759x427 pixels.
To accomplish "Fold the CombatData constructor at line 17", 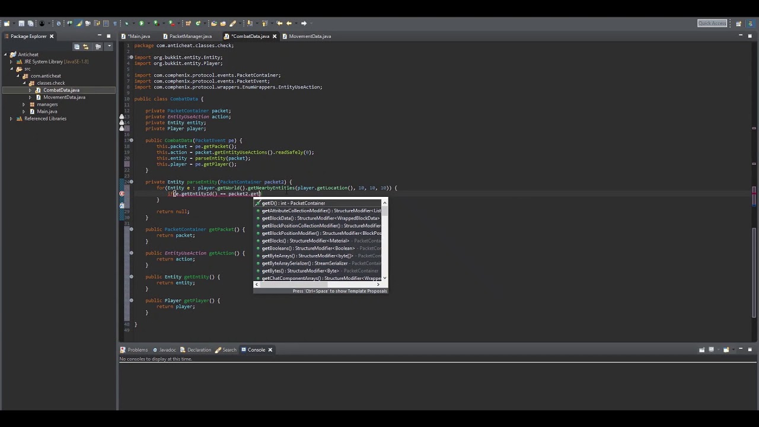I will tap(131, 141).
